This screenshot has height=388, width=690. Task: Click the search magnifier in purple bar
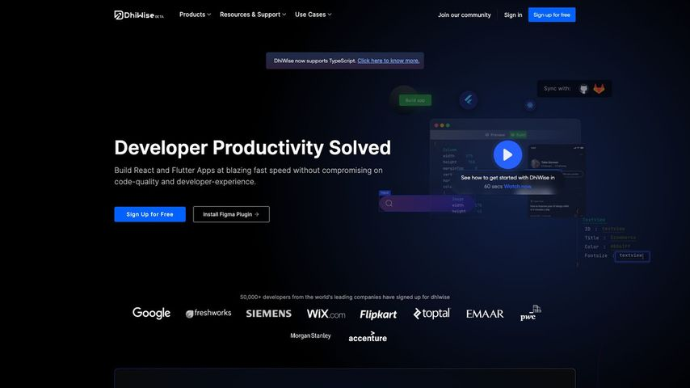(389, 204)
